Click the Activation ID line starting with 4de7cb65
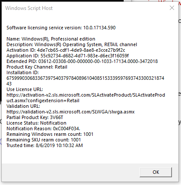 point(66,50)
